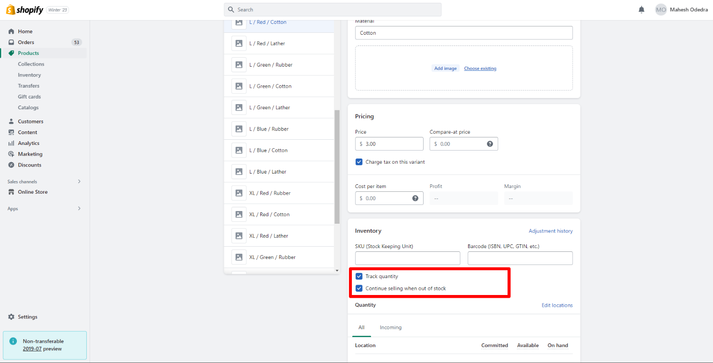Click the Settings gear icon
The image size is (713, 363).
click(11, 317)
